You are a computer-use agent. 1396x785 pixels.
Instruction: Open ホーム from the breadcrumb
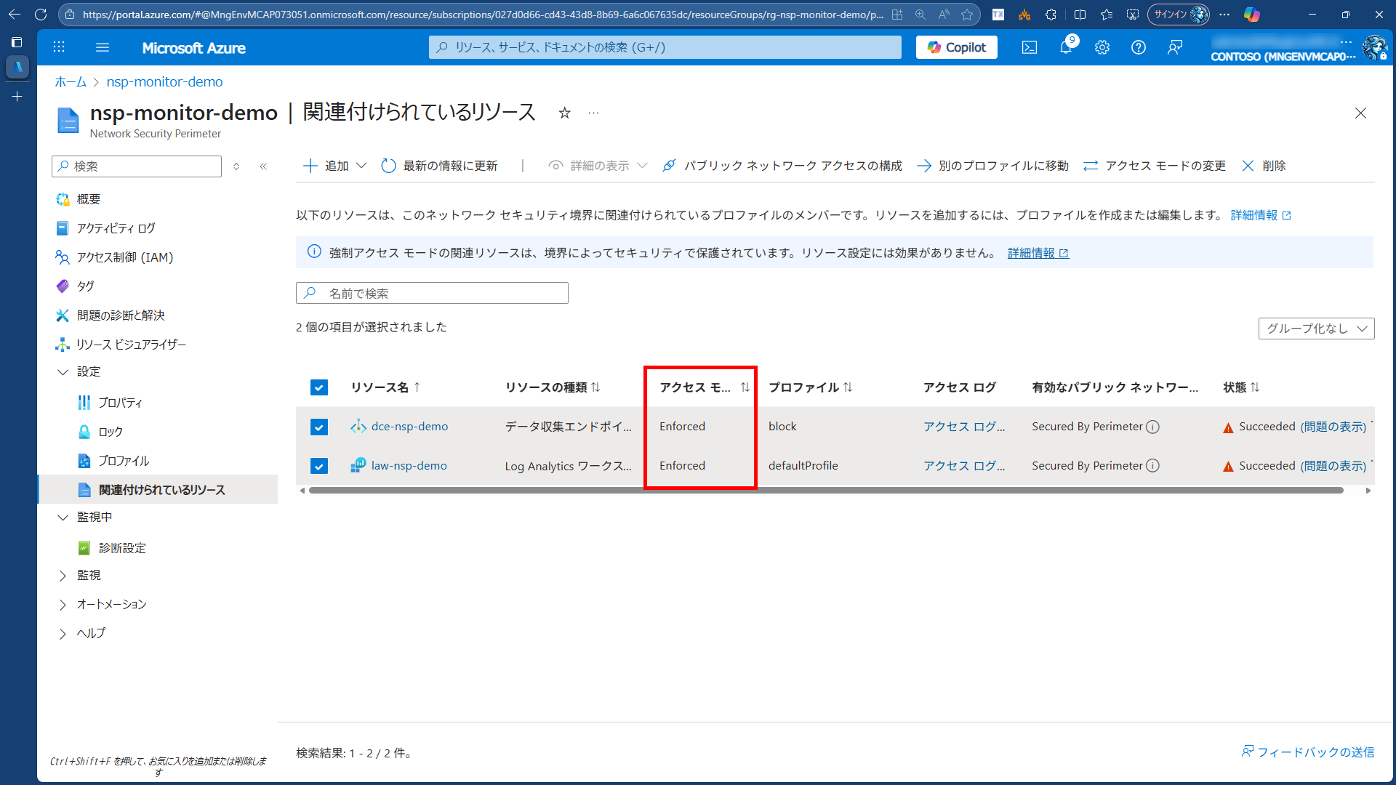70,81
